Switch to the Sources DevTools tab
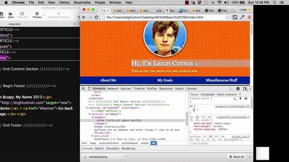 click(126, 89)
